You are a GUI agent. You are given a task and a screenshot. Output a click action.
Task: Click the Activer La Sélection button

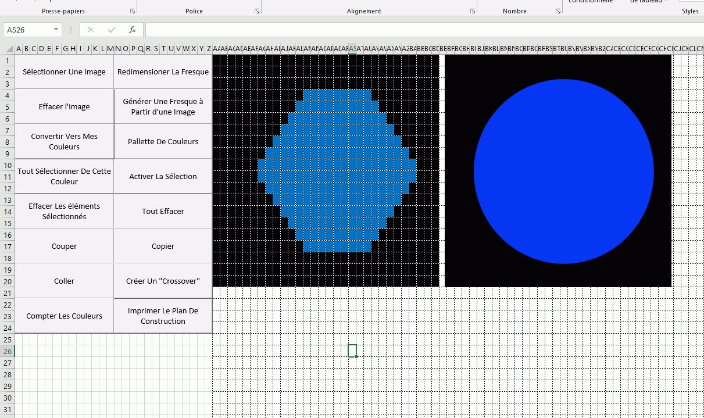[163, 176]
